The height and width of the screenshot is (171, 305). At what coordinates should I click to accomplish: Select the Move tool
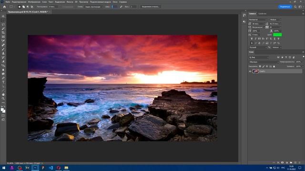click(x=3, y=16)
